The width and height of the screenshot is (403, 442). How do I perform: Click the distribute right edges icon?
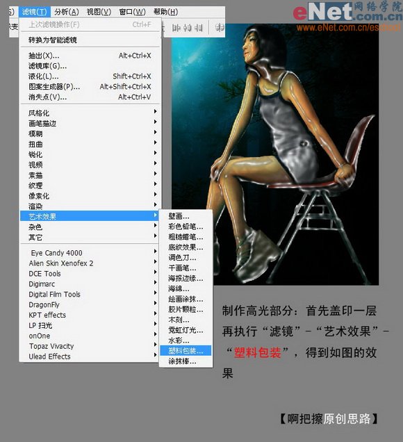coord(199,28)
